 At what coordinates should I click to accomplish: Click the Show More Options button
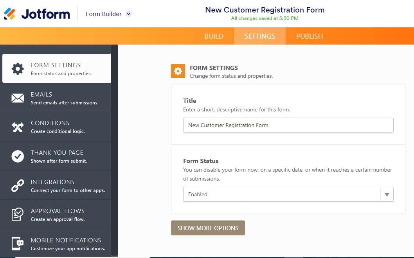[208, 228]
